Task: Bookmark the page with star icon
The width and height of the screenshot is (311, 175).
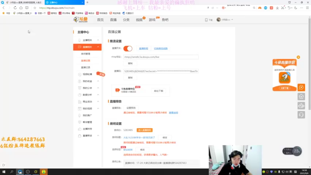Action: click(35, 8)
